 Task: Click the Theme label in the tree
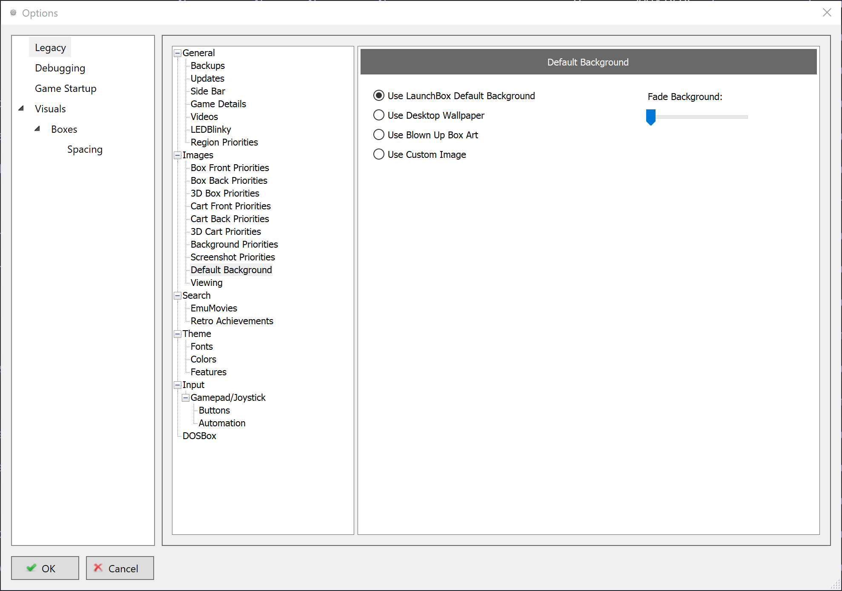point(197,334)
